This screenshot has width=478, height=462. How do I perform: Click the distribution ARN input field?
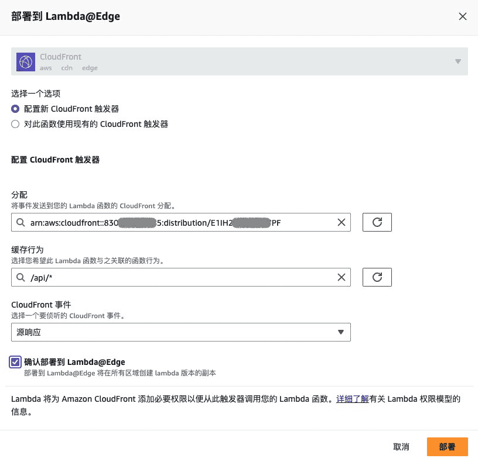tap(181, 222)
